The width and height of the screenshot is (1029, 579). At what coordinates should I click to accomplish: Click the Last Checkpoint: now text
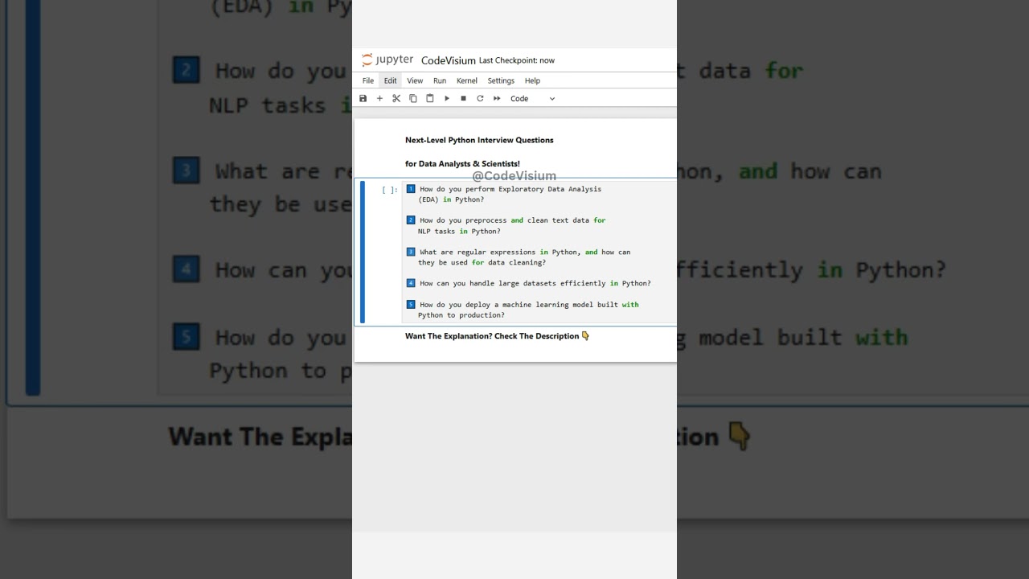pyautogui.click(x=517, y=60)
